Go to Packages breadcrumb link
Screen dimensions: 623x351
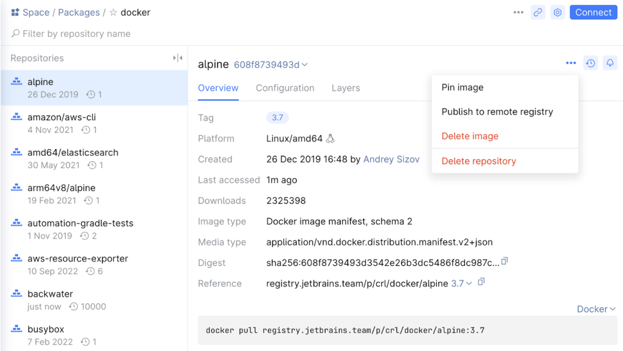78,12
